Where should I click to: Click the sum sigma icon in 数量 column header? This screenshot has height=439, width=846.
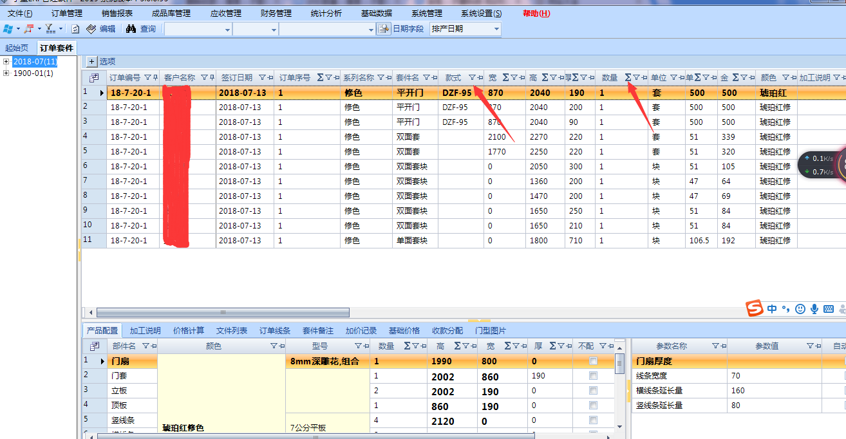pyautogui.click(x=628, y=78)
